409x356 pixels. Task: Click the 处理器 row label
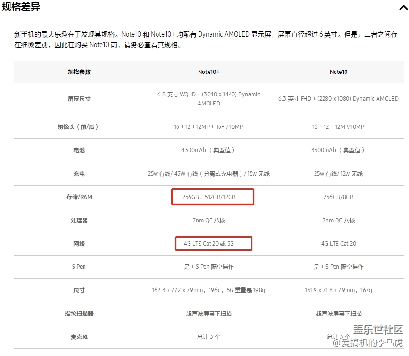click(79, 220)
